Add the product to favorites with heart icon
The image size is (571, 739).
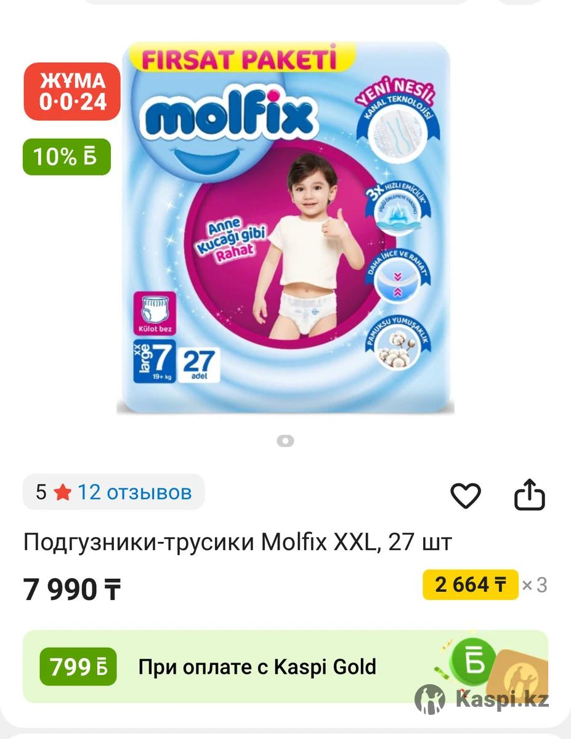click(x=466, y=496)
